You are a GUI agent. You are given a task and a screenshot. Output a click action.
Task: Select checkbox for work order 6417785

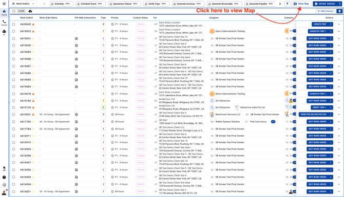coord(13,122)
